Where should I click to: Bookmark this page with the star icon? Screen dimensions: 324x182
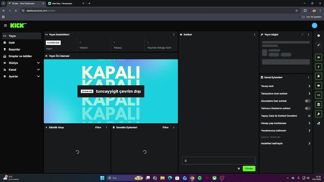(x=297, y=11)
